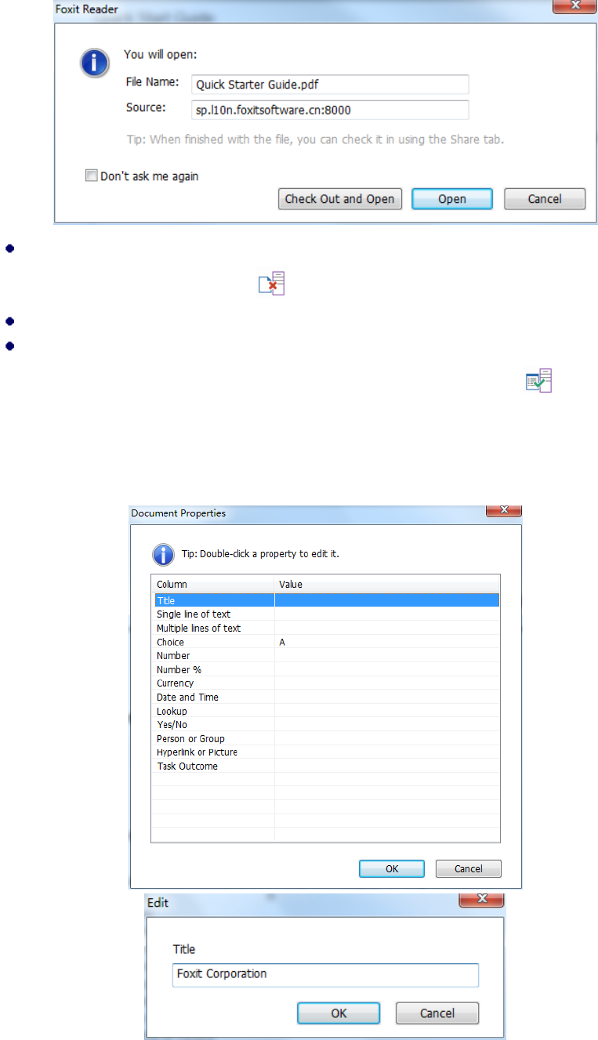Select the Hyperlink or Picture row
This screenshot has width=598, height=1040.
(326, 752)
